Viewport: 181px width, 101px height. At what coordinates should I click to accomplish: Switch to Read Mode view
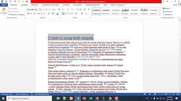pos(145,94)
